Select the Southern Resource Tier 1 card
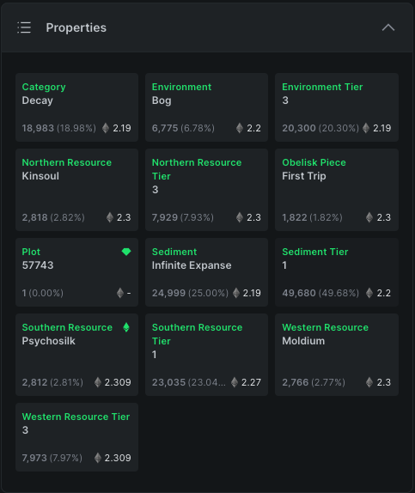The width and height of the screenshot is (415, 493). [x=206, y=355]
